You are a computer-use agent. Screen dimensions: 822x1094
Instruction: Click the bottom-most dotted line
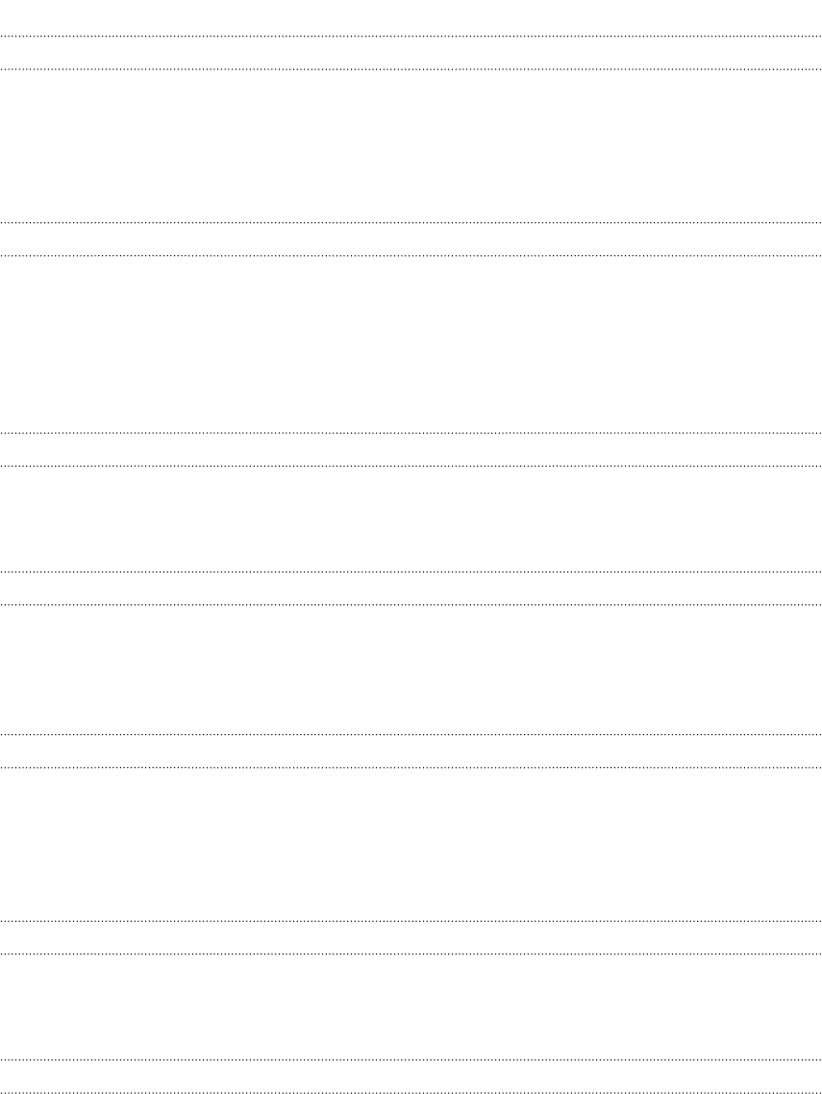(x=411, y=1092)
